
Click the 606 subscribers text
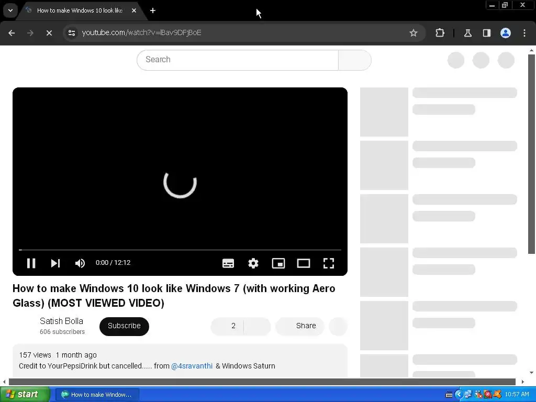(62, 331)
